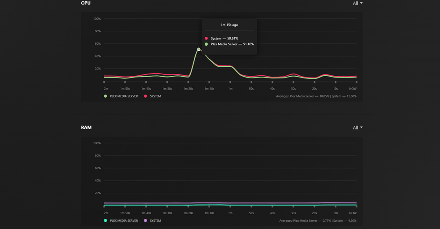Click the CPU averages summary text
Viewport: 440px width, 229px height.
click(x=316, y=96)
